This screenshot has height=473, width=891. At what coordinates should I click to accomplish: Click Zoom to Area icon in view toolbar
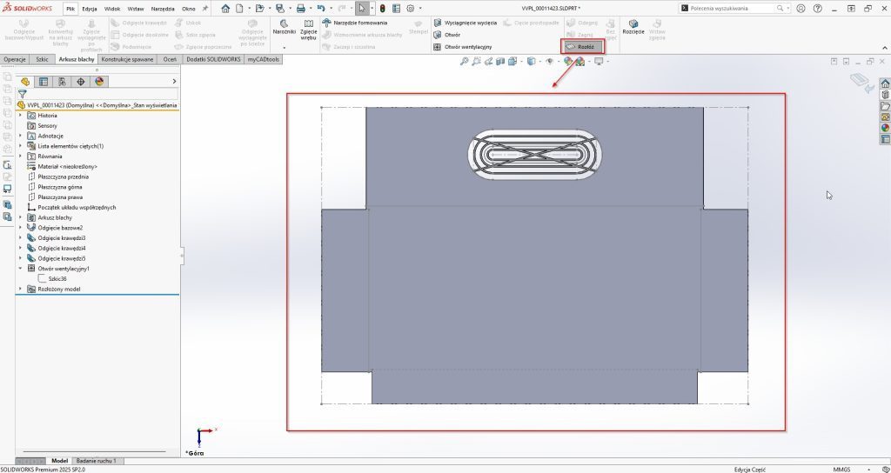click(x=476, y=62)
